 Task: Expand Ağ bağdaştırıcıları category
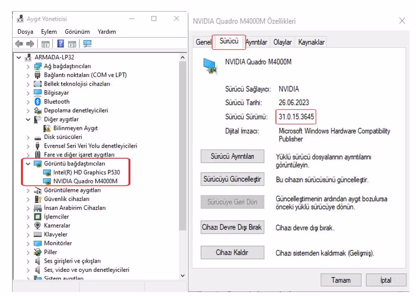coord(28,66)
